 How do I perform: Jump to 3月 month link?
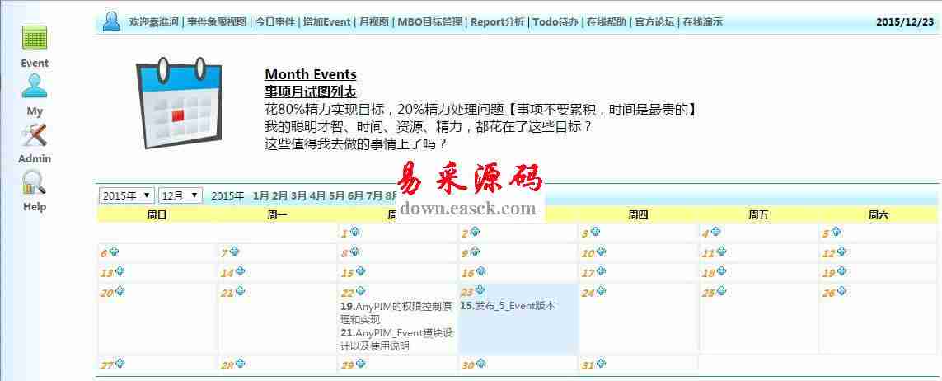pyautogui.click(x=298, y=196)
